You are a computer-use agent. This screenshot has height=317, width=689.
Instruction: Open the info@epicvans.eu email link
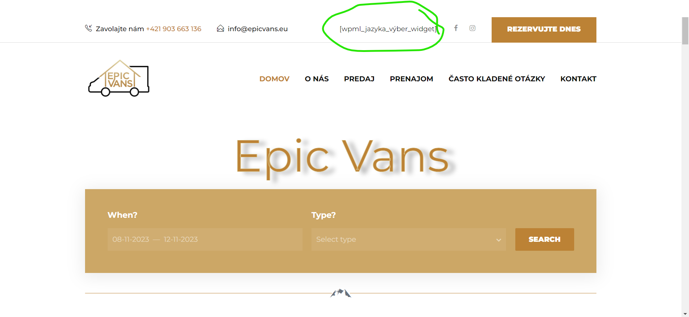pyautogui.click(x=258, y=29)
